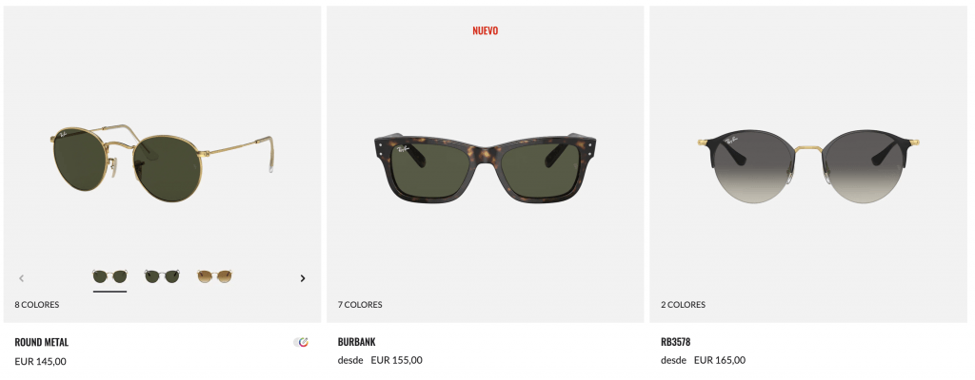This screenshot has width=975, height=380.
Task: Open the ROUND METAL product title
Action: point(42,342)
